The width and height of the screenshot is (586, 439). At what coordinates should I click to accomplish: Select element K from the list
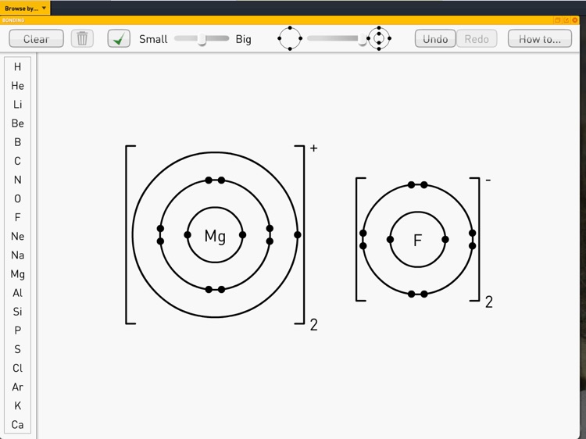pyautogui.click(x=17, y=405)
